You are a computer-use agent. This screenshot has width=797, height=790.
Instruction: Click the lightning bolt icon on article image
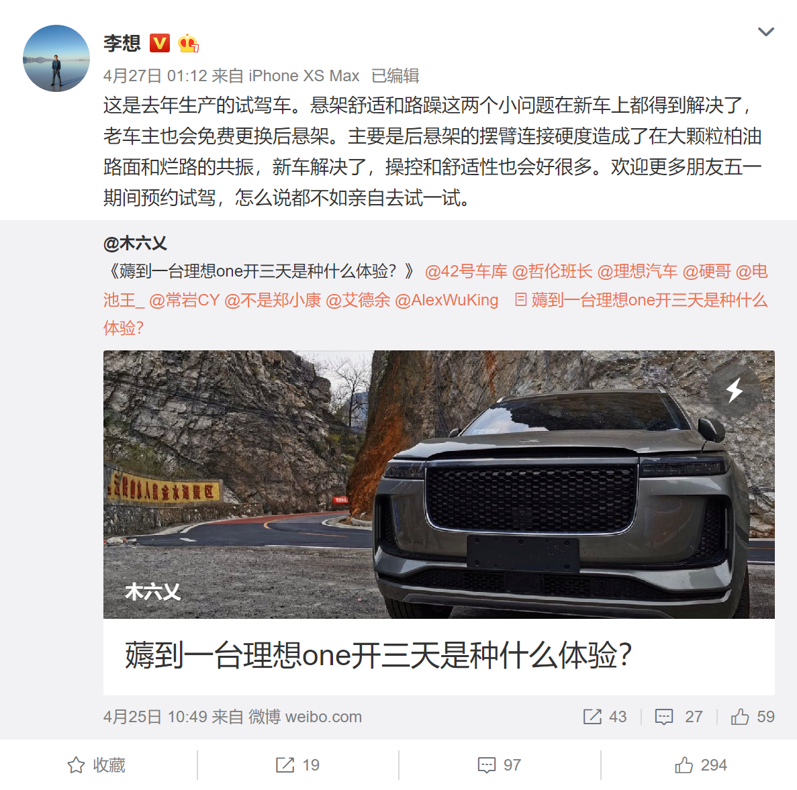735,390
